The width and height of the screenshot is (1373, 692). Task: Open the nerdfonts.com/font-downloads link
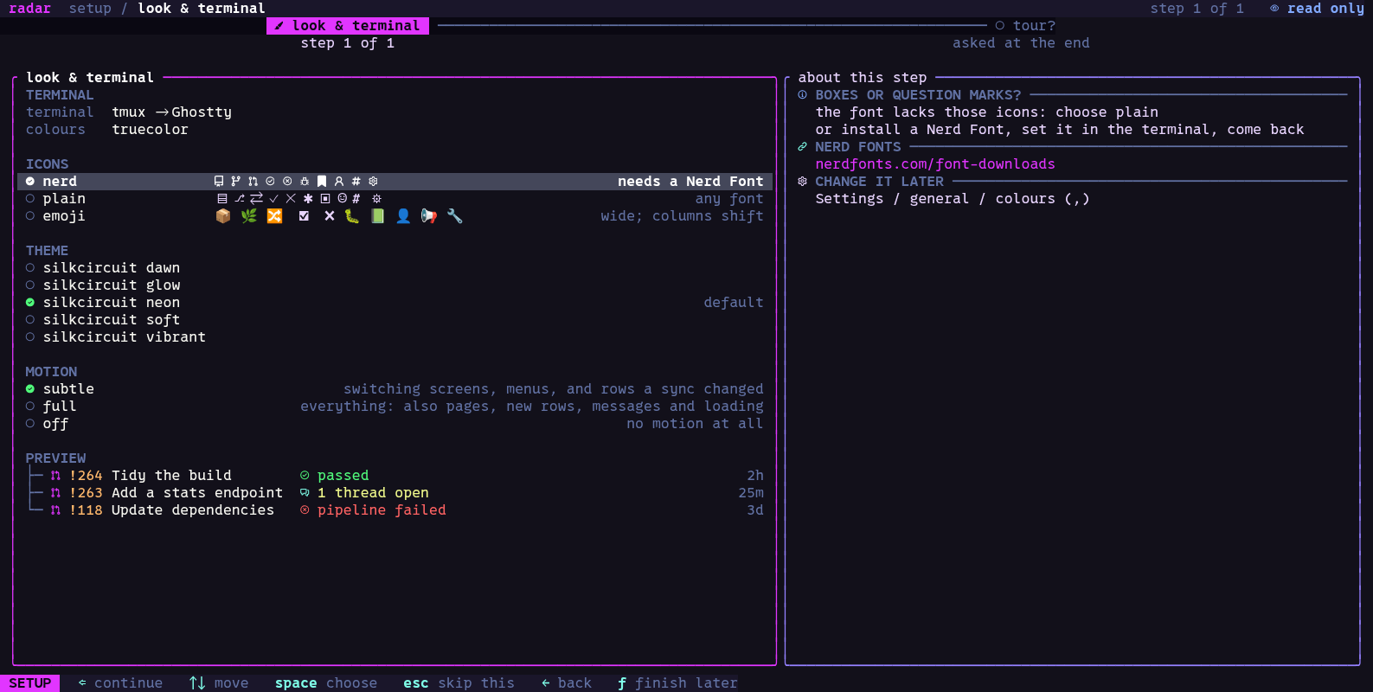click(935, 164)
